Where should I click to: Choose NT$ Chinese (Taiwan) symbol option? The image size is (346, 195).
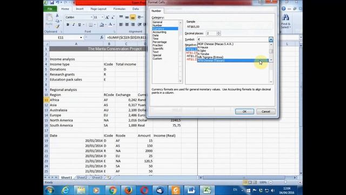(x=233, y=61)
